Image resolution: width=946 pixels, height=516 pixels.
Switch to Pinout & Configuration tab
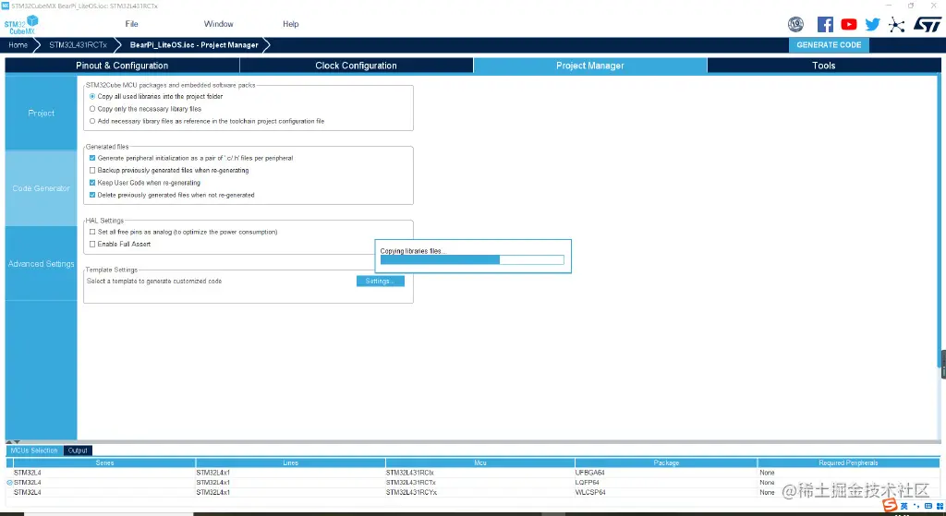tap(122, 66)
